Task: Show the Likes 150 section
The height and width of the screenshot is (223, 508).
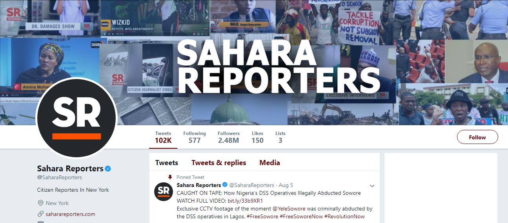Action: pyautogui.click(x=257, y=137)
